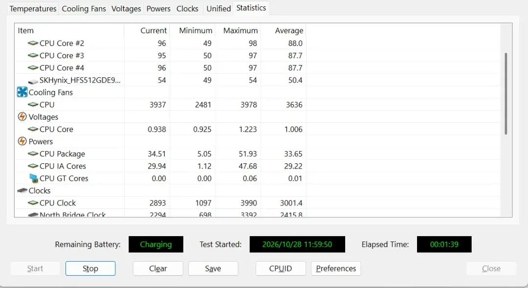Click the chip icon beside CPU Core #3
This screenshot has height=288, width=528.
(x=33, y=56)
